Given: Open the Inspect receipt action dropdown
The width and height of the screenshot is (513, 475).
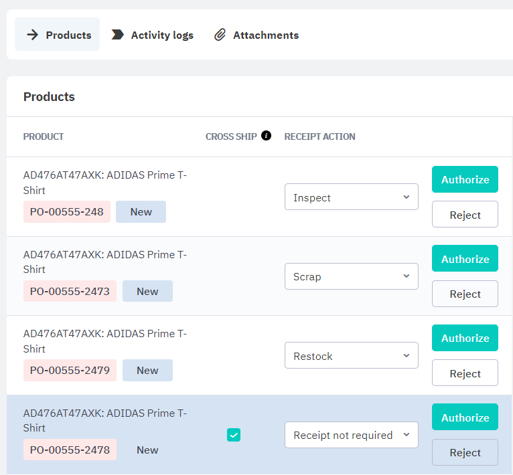Looking at the screenshot, I should (x=351, y=197).
